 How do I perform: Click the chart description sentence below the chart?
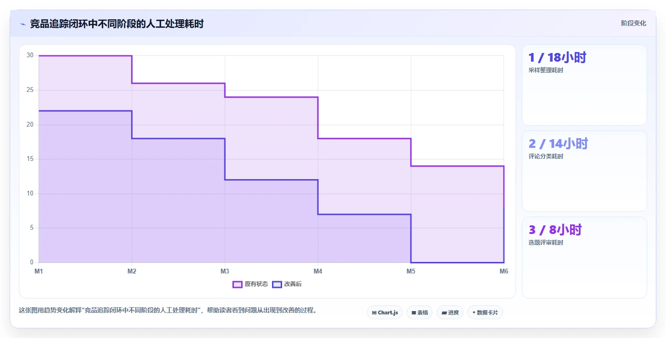[169, 311]
